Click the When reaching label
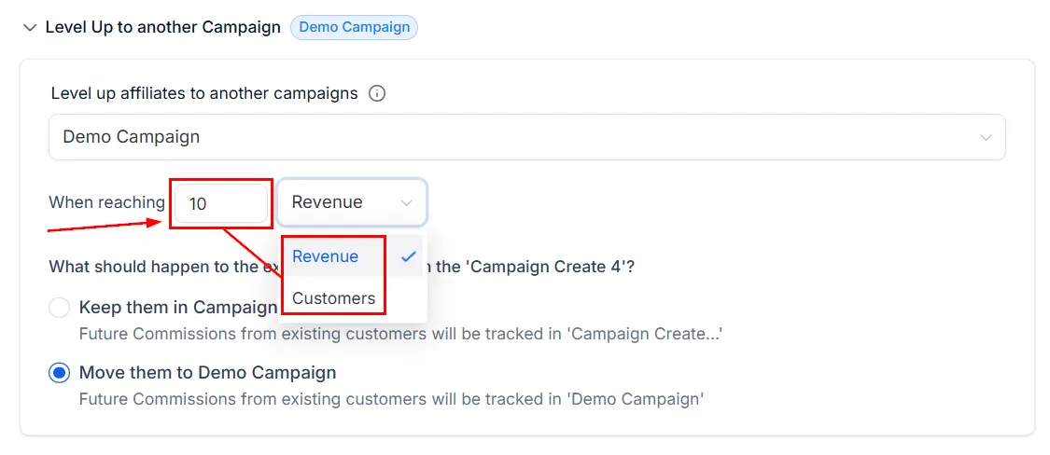Image resolution: width=1050 pixels, height=455 pixels. (x=106, y=202)
